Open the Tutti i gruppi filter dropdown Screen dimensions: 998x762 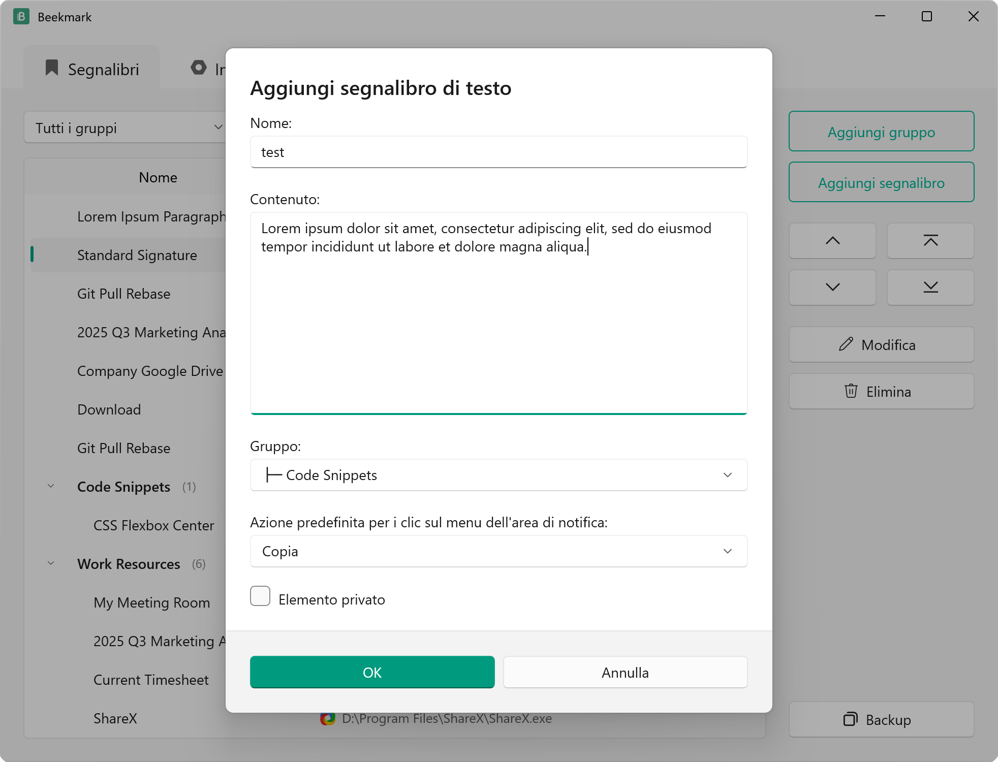tap(126, 128)
